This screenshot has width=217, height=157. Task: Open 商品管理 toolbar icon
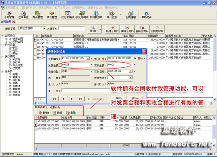coord(37,15)
